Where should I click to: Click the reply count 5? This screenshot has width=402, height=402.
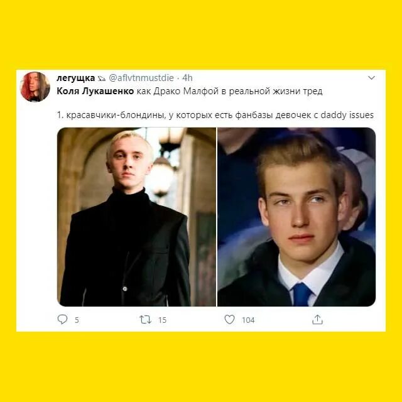[x=77, y=320]
